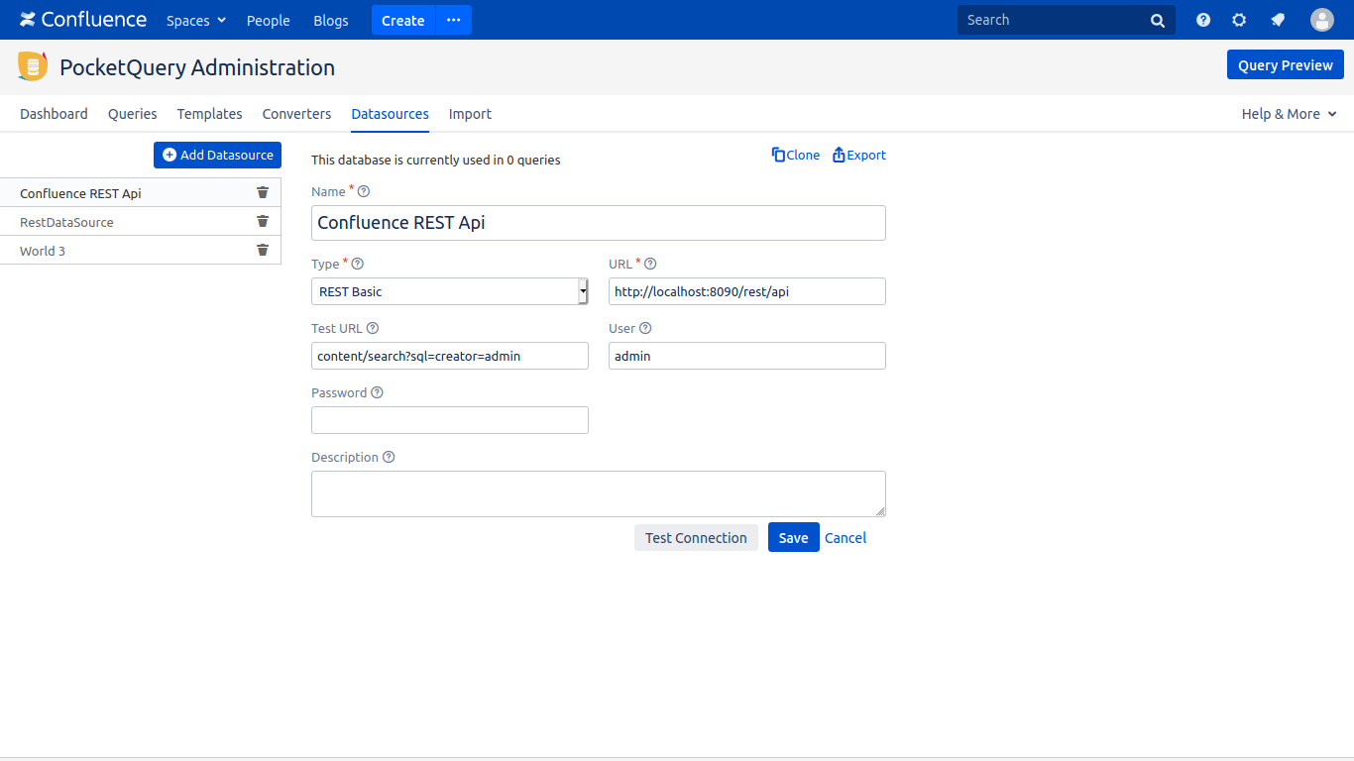Click into the Password input field
Viewport: 1354px width, 761px height.
450,420
